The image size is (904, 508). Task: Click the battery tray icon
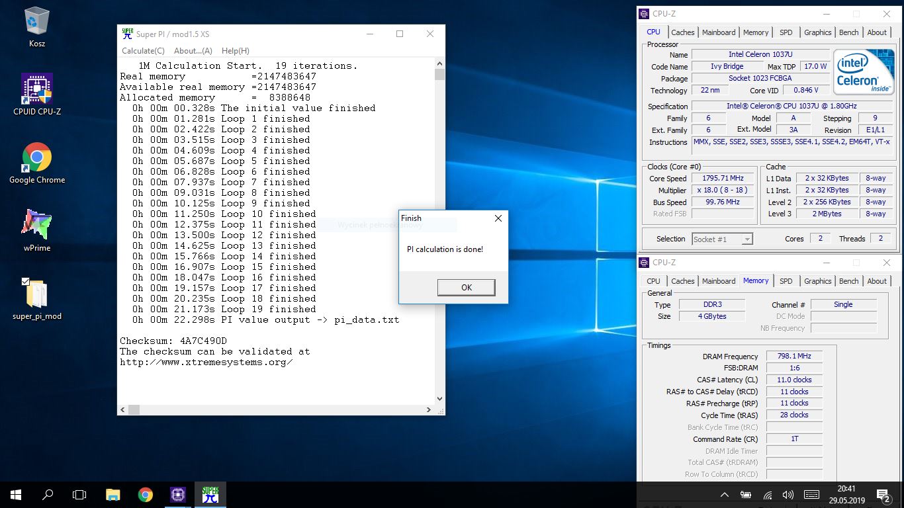(746, 495)
